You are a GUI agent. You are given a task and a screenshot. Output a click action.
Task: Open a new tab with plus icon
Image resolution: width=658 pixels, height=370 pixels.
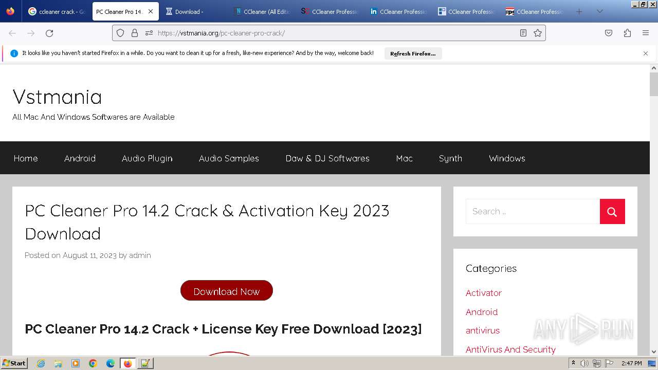[579, 11]
